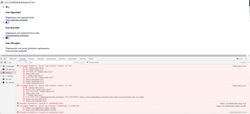Viewport: 250px width, 114px height.
Task: Switch to the Performance tab
Action: (51, 59)
